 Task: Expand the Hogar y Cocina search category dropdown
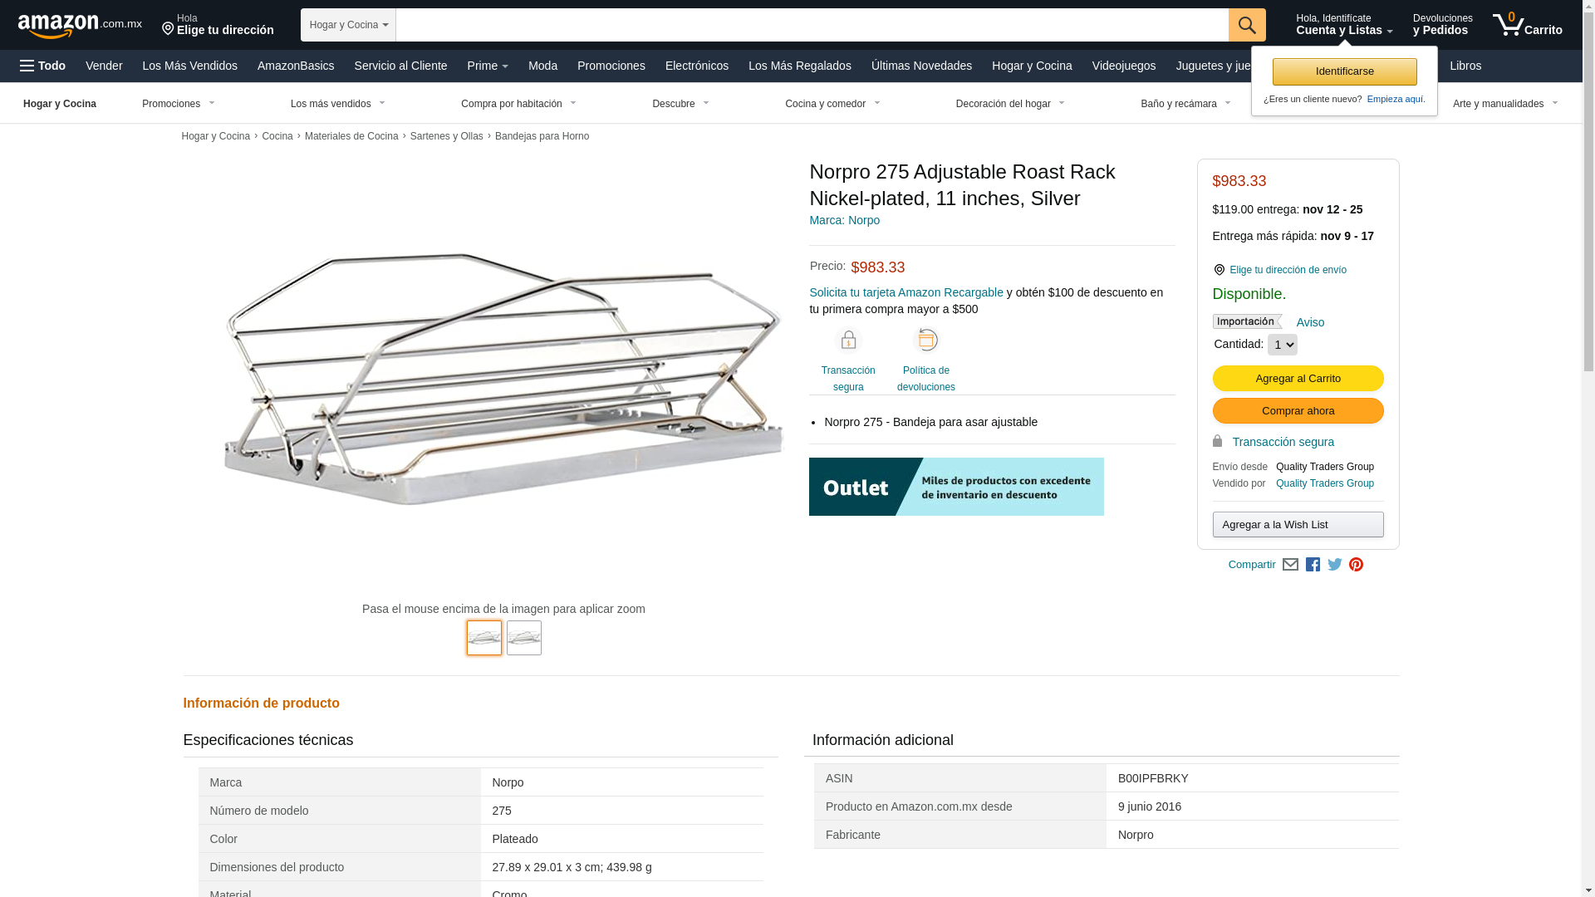pyautogui.click(x=348, y=25)
